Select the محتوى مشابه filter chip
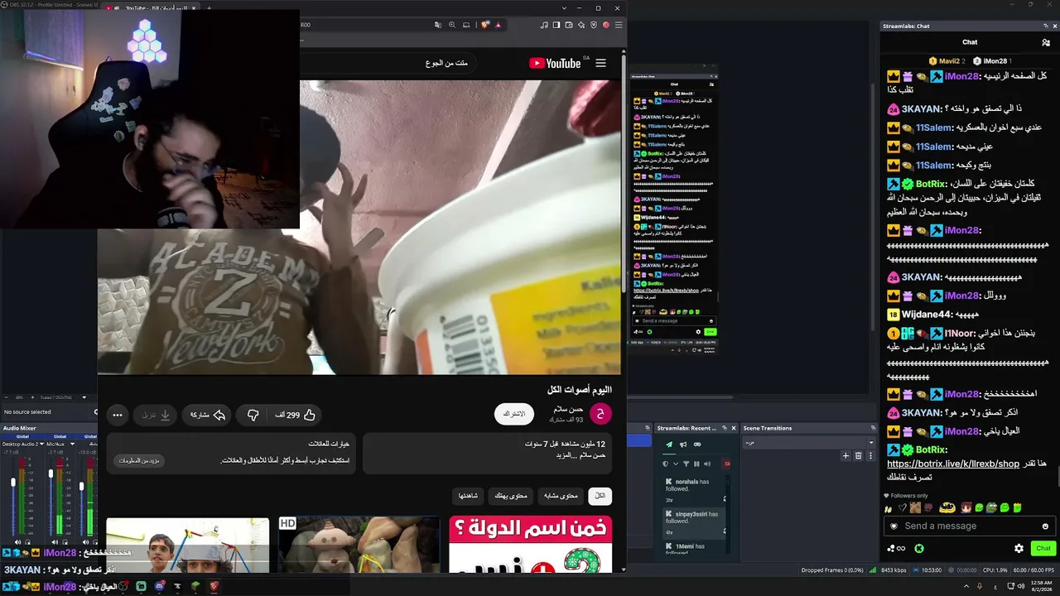This screenshot has height=596, width=1060. pos(561,496)
